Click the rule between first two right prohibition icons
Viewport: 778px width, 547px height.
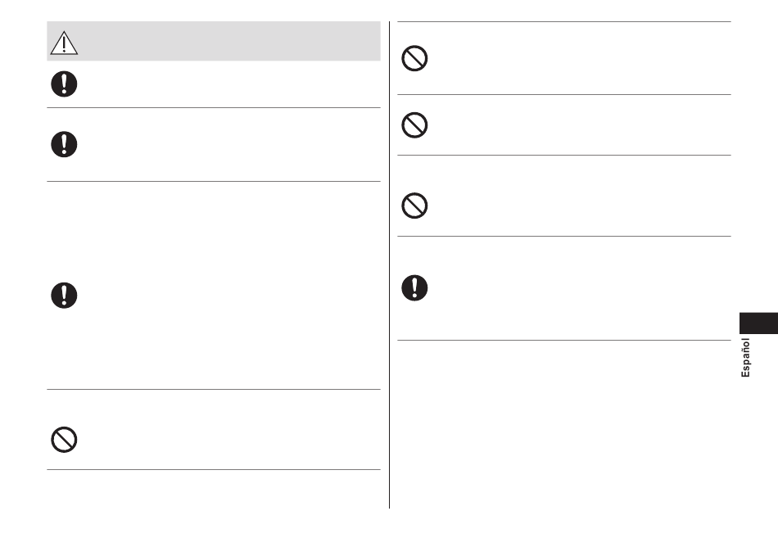564,95
